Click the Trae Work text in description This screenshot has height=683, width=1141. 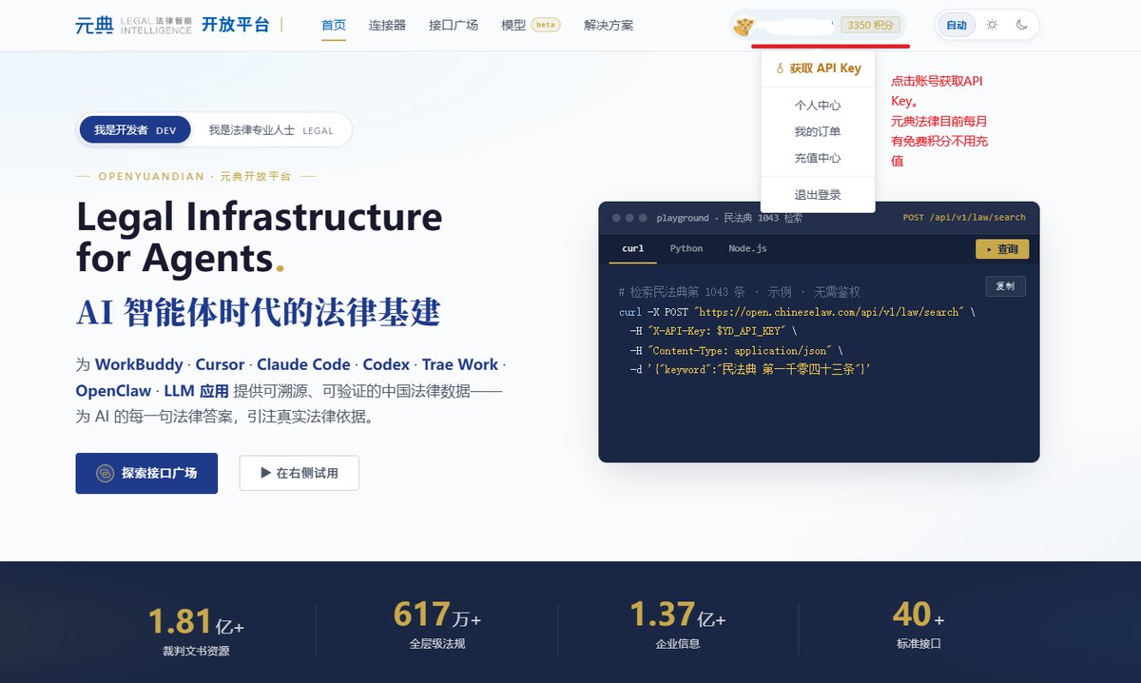coord(460,364)
